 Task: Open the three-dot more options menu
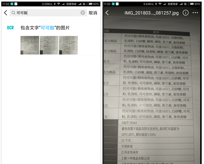[195, 13]
